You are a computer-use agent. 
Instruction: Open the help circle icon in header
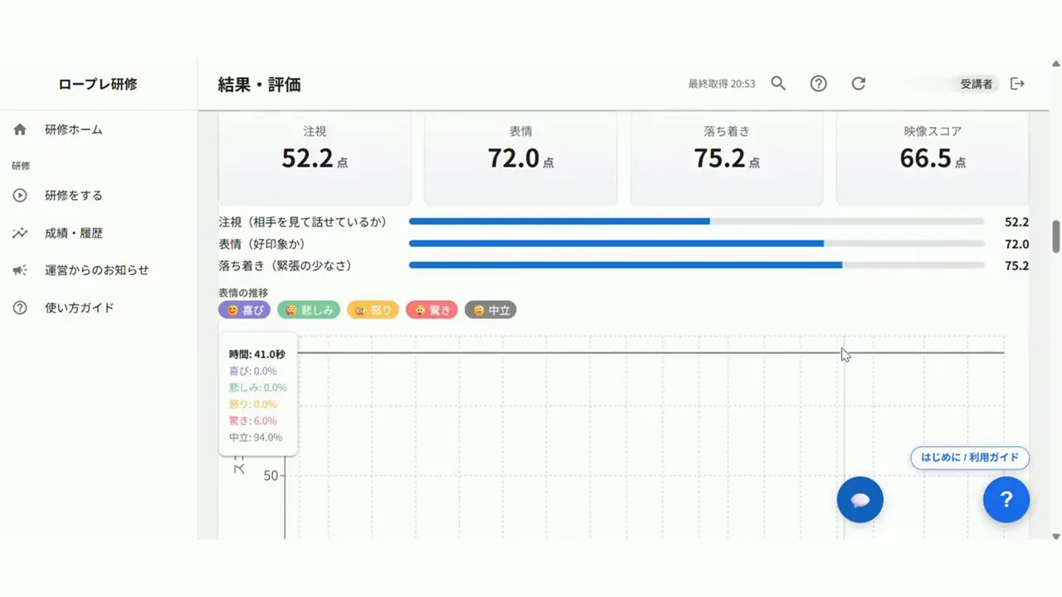pyautogui.click(x=819, y=84)
